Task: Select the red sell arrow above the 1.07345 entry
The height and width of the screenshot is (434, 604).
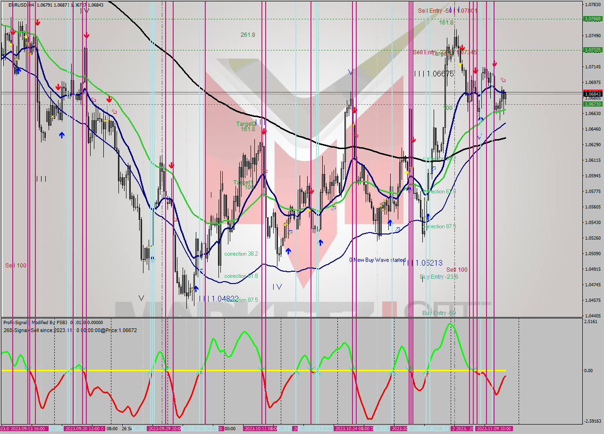Action: [x=462, y=48]
